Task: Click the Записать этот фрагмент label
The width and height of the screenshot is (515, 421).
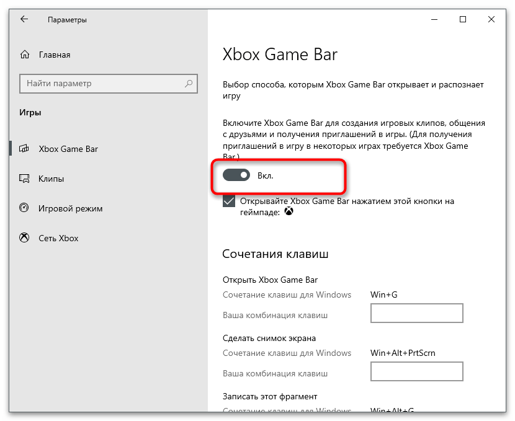Action: pyautogui.click(x=270, y=397)
